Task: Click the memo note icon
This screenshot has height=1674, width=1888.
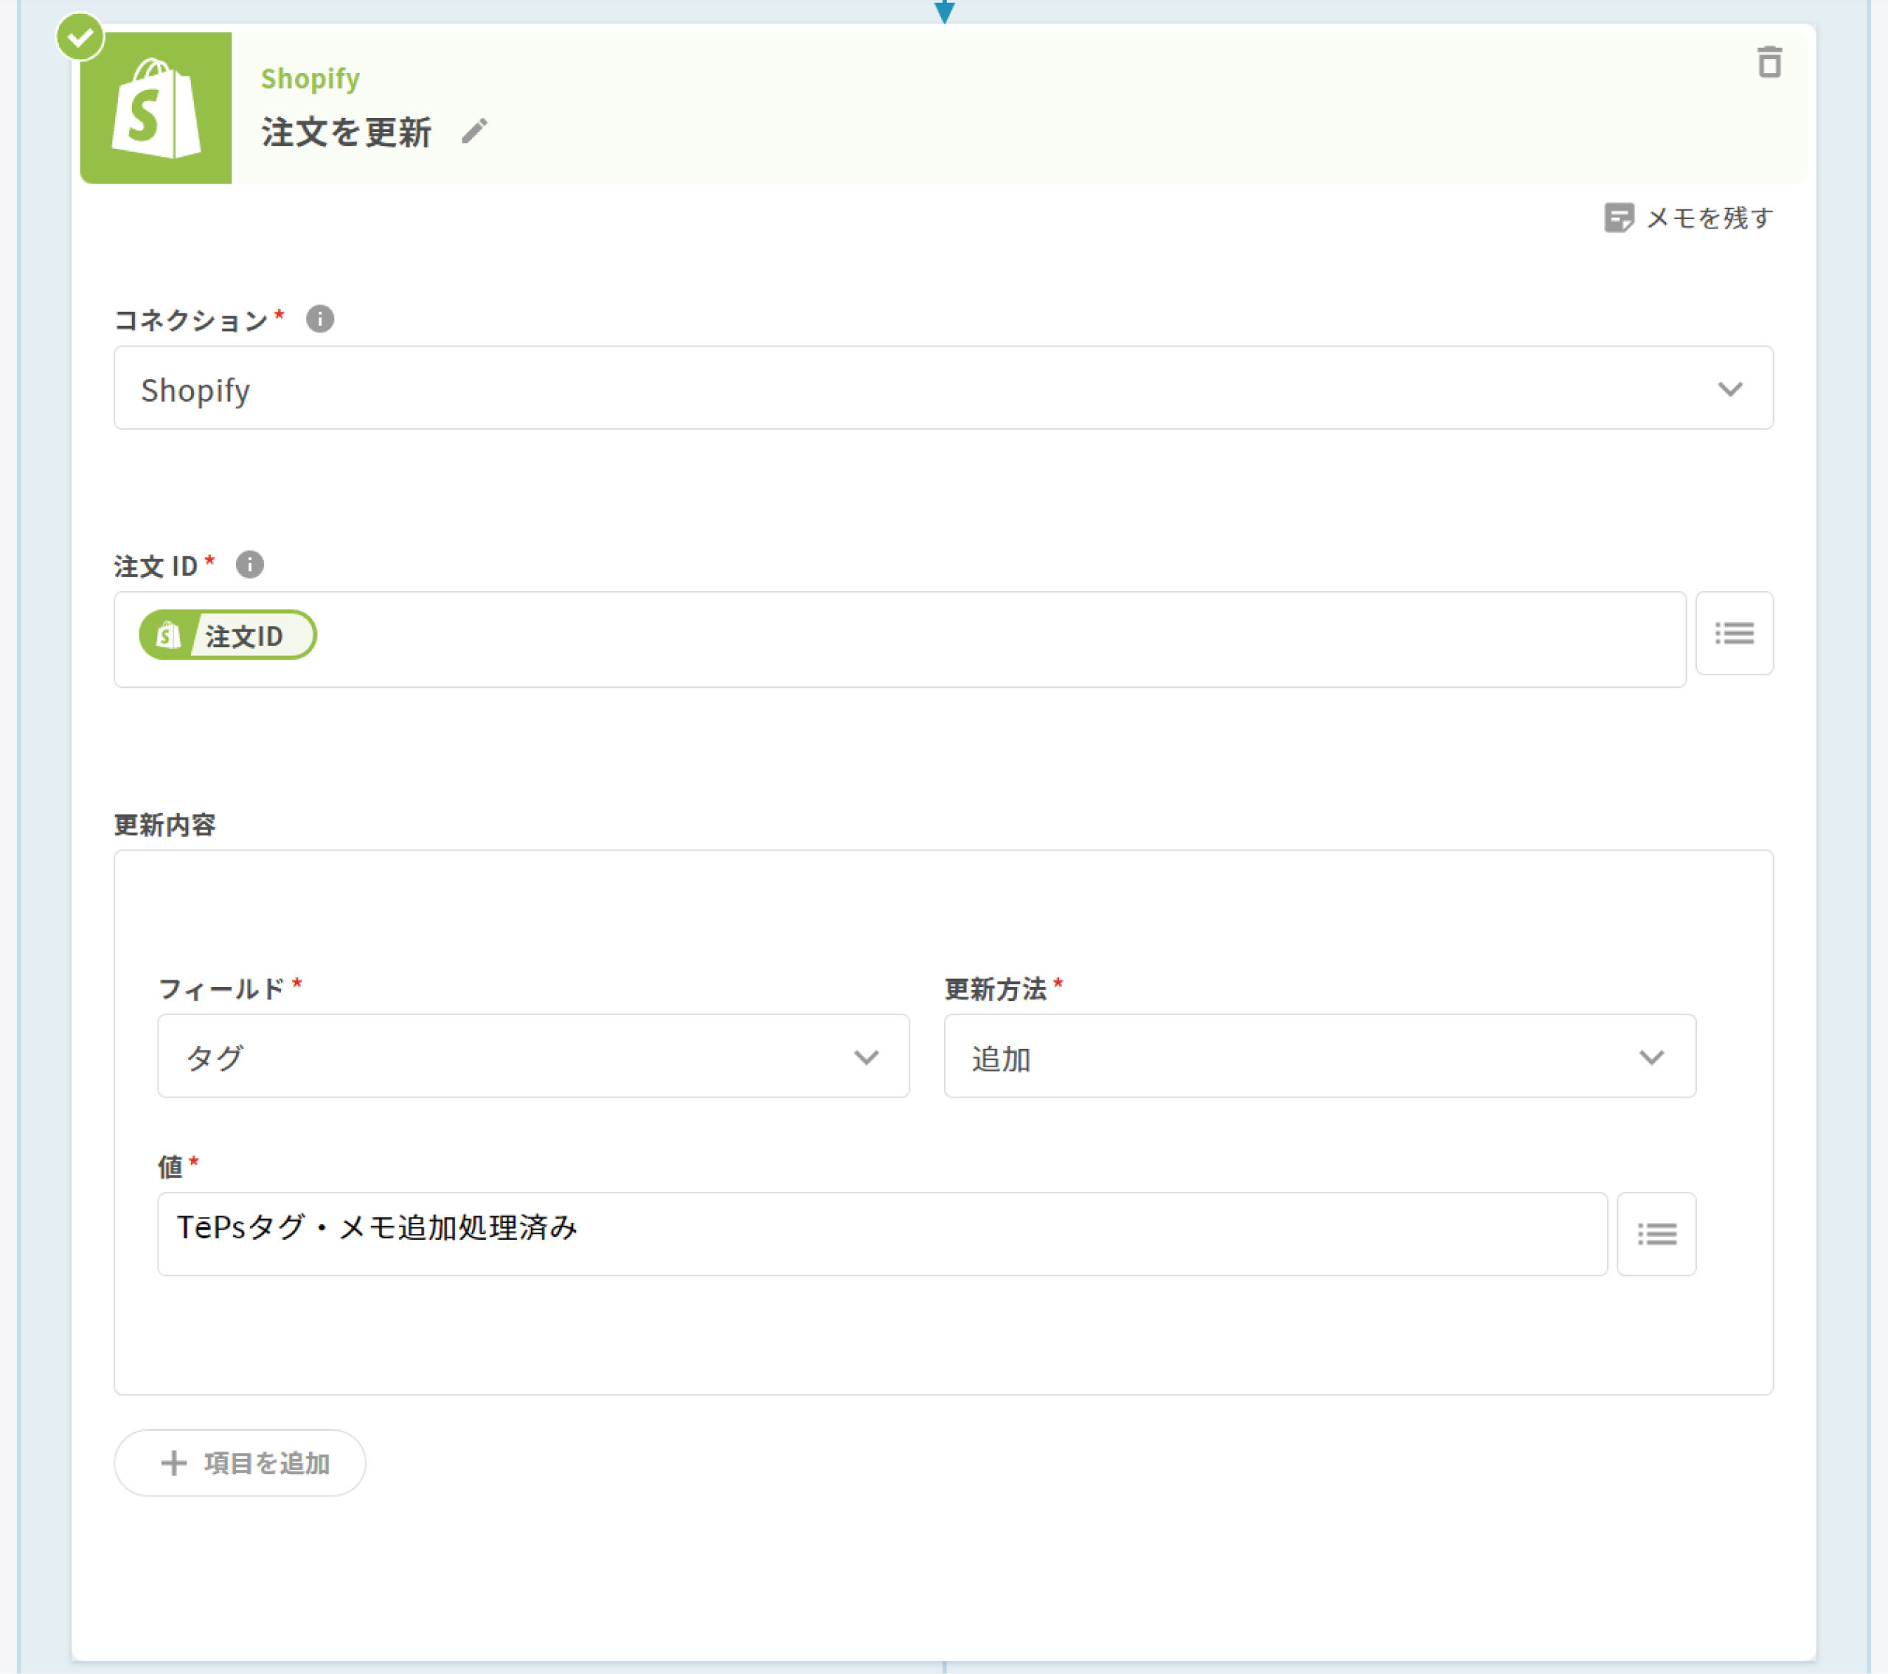Action: 1618,218
